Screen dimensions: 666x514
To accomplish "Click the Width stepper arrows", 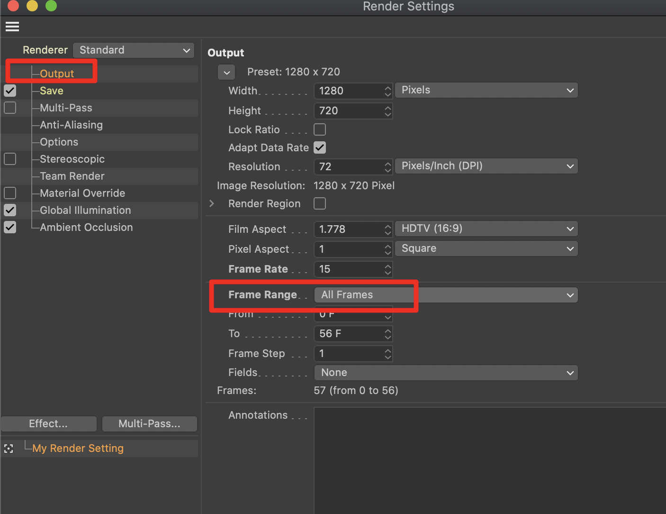I will (x=388, y=91).
